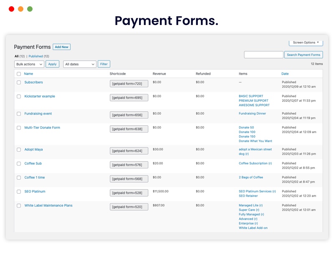Viewport: 334px width, 275px height.
Task: Open the SEO Platinum Services (r) item
Action: click(257, 192)
